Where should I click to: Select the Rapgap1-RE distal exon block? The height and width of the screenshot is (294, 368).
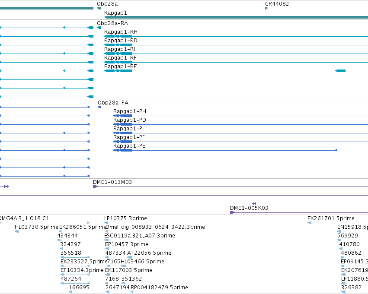coord(340,71)
